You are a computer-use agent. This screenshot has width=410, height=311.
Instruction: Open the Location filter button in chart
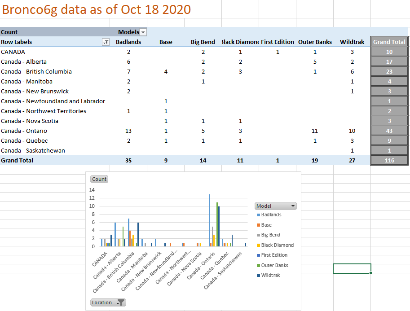[x=108, y=302]
